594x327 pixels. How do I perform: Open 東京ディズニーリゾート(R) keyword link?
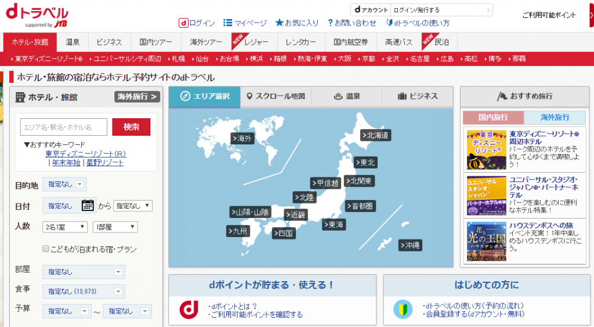point(86,154)
